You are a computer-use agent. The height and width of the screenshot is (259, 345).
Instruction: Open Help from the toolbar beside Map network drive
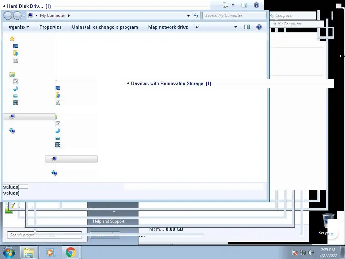tap(259, 27)
